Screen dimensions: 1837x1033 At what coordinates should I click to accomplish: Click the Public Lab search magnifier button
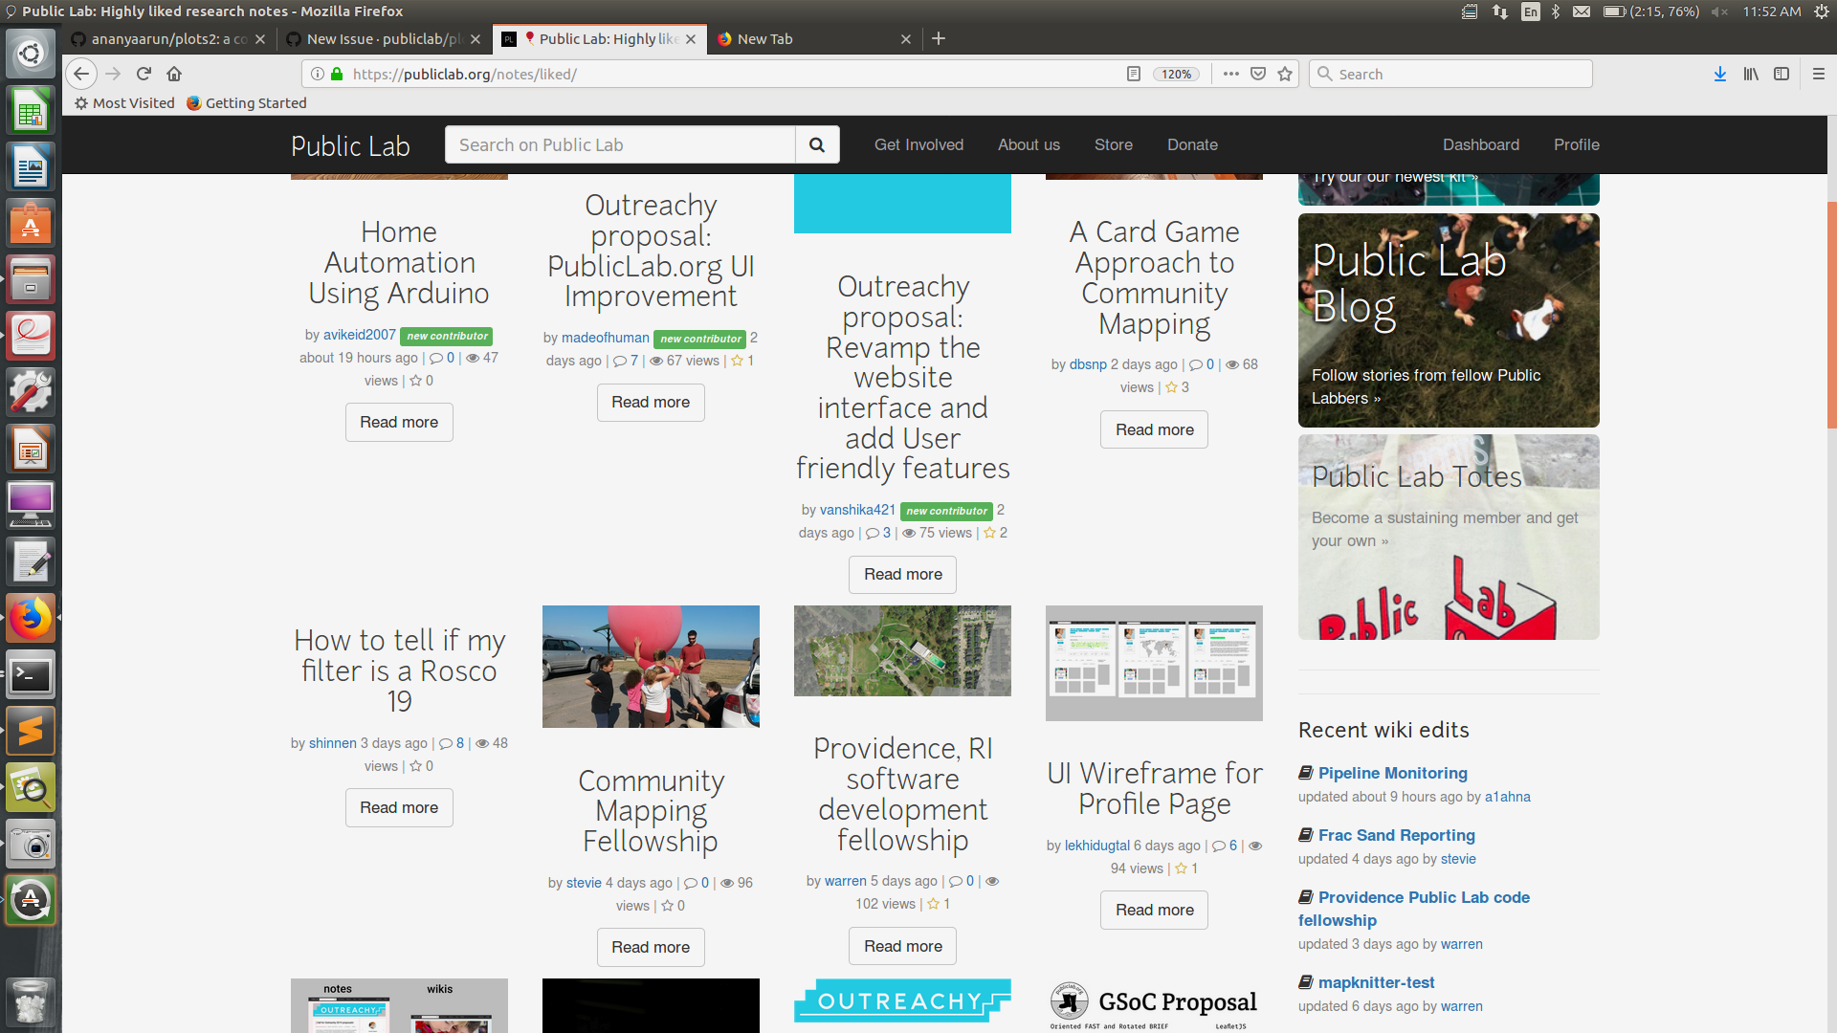[816, 144]
